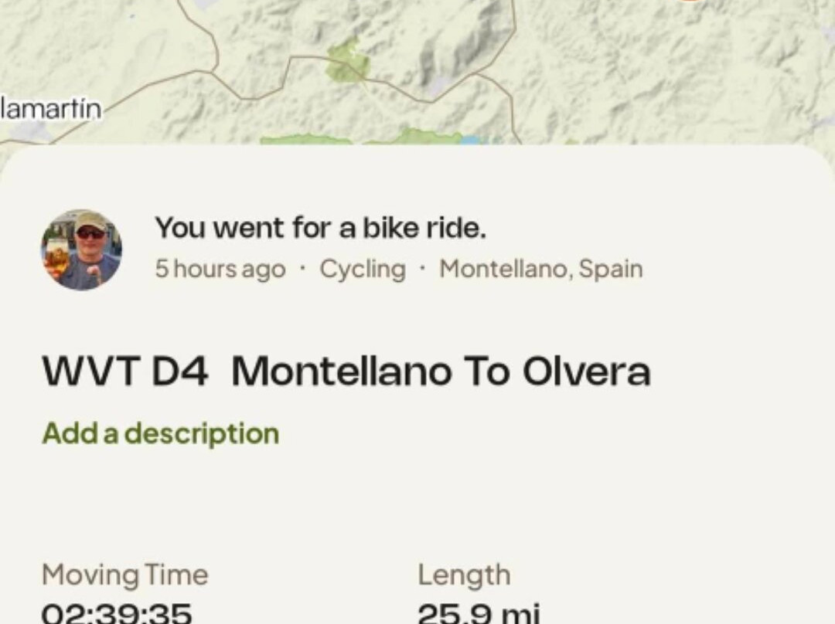The image size is (835, 624).
Task: Click the "Length" stat label
Action: pyautogui.click(x=464, y=575)
